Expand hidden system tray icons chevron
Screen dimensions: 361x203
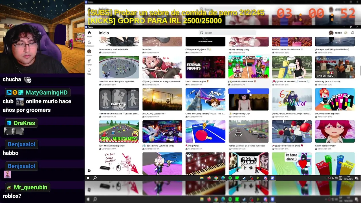coord(326,178)
